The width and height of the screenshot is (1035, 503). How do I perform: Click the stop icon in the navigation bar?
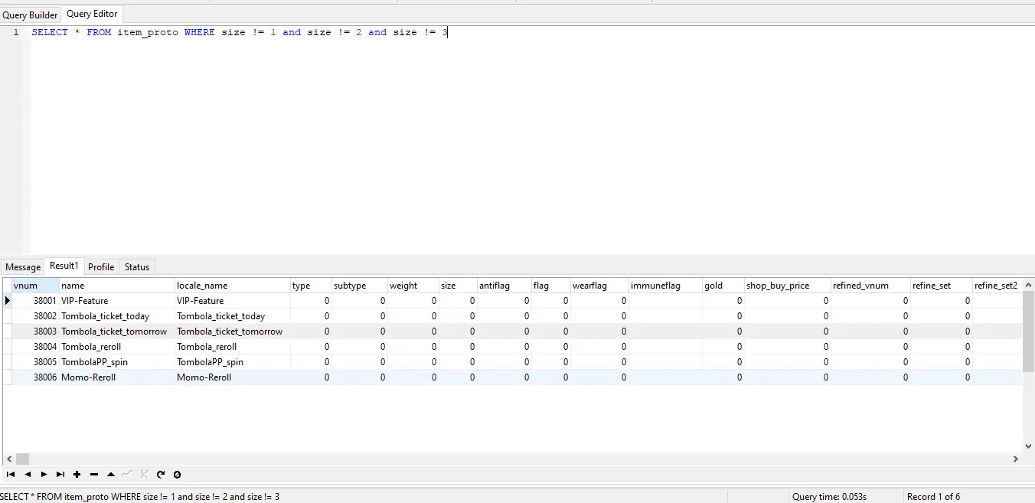pyautogui.click(x=178, y=475)
